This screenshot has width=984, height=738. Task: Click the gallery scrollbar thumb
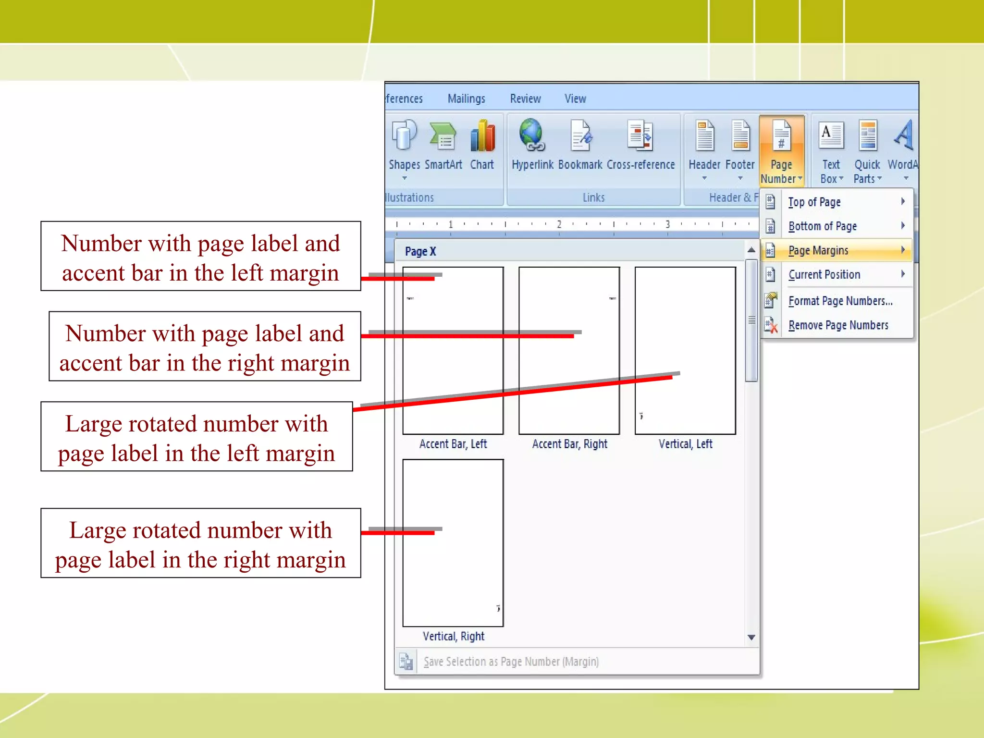(751, 320)
